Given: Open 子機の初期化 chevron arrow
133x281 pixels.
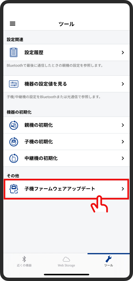Looking at the screenshot, I should coord(123,142).
